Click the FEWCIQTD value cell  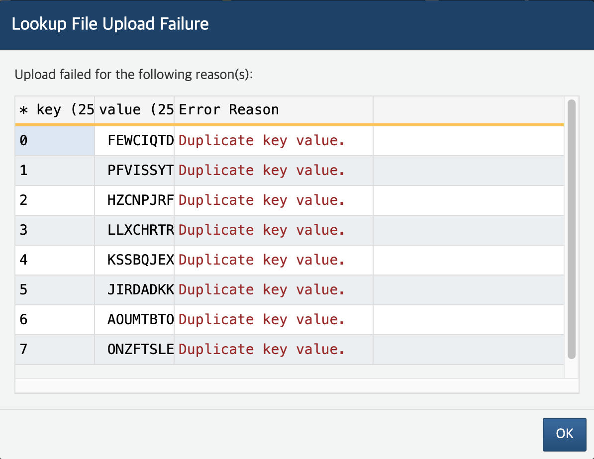(x=134, y=141)
